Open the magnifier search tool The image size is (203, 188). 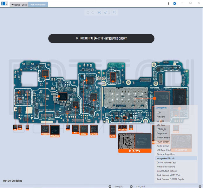pyautogui.click(x=115, y=12)
